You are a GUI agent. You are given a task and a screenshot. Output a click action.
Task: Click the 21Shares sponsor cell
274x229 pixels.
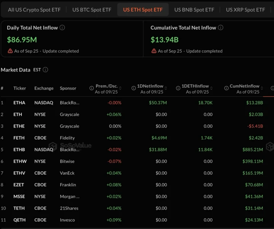(69, 208)
